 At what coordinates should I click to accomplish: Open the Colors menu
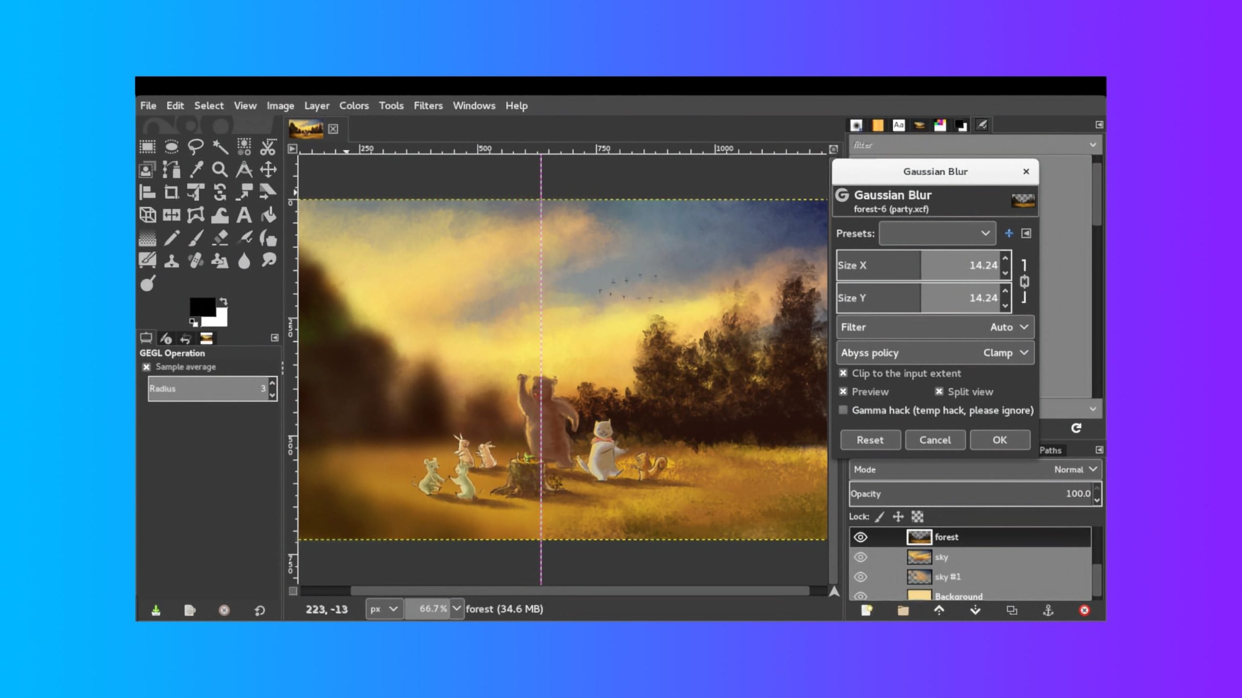click(354, 106)
